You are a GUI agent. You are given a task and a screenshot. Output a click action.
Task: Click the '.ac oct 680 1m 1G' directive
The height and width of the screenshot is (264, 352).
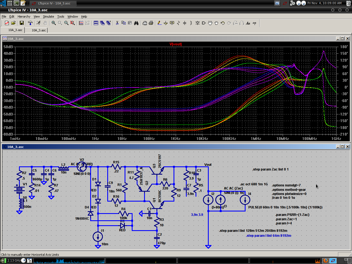click(254, 184)
